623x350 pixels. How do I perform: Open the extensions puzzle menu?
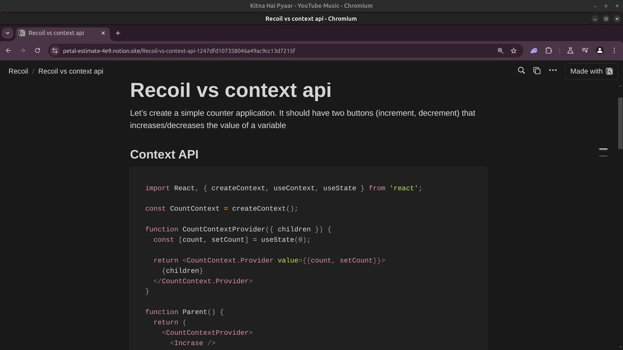548,51
